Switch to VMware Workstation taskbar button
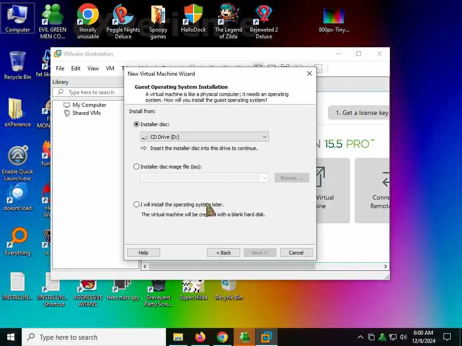Image resolution: width=462 pixels, height=346 pixels. point(267,337)
